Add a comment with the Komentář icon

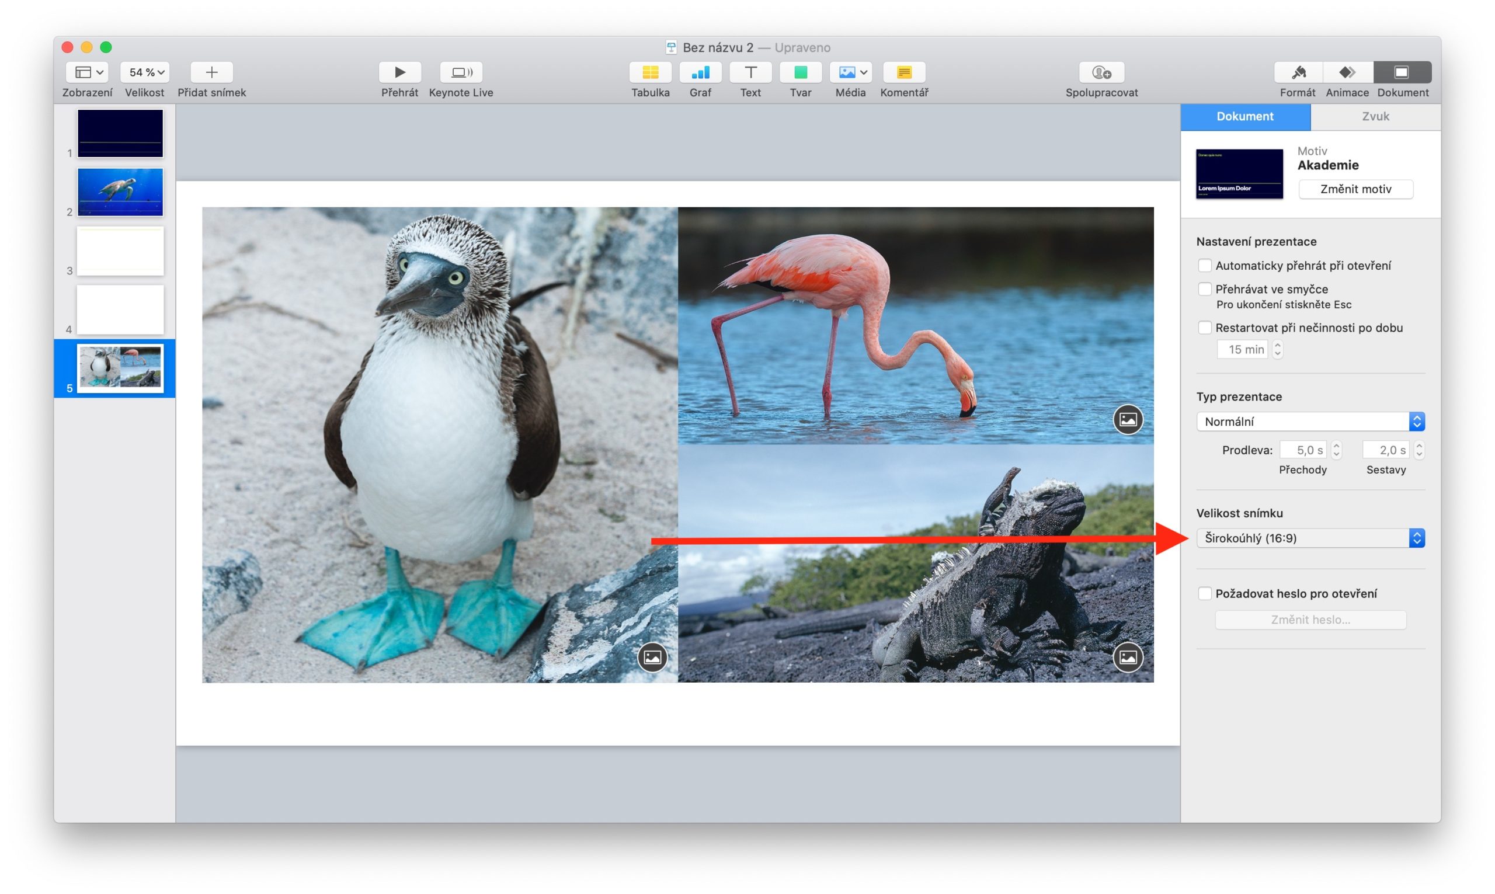903,72
